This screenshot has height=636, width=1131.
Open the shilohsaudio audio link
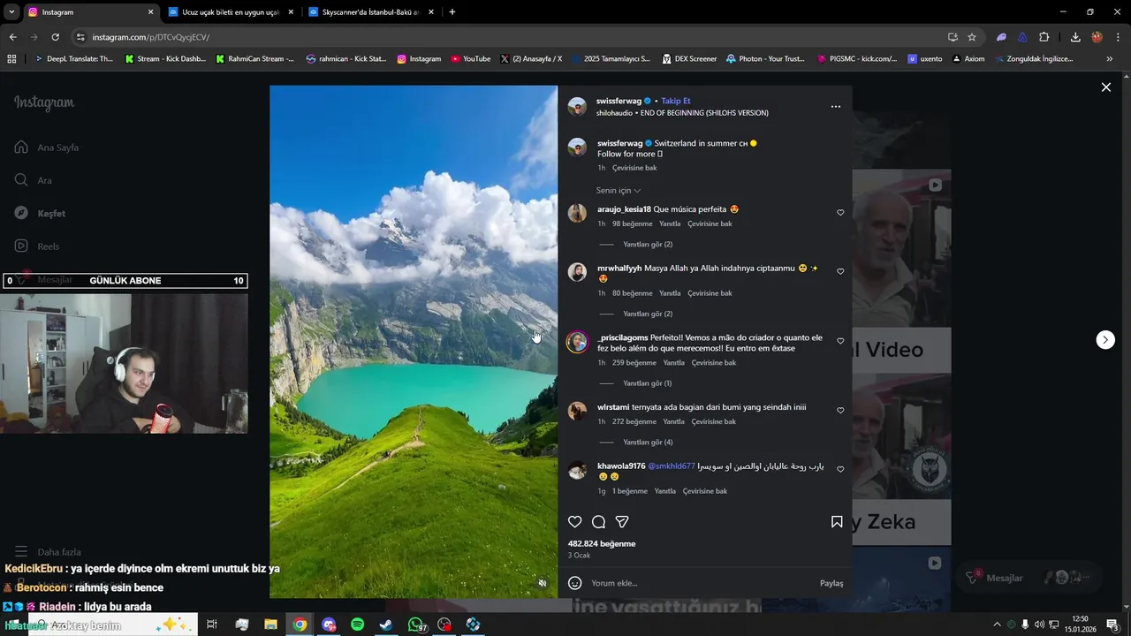pos(682,113)
